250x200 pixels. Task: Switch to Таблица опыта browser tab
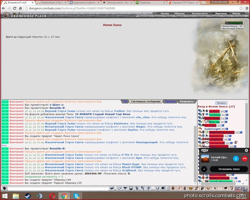(x=117, y=2)
